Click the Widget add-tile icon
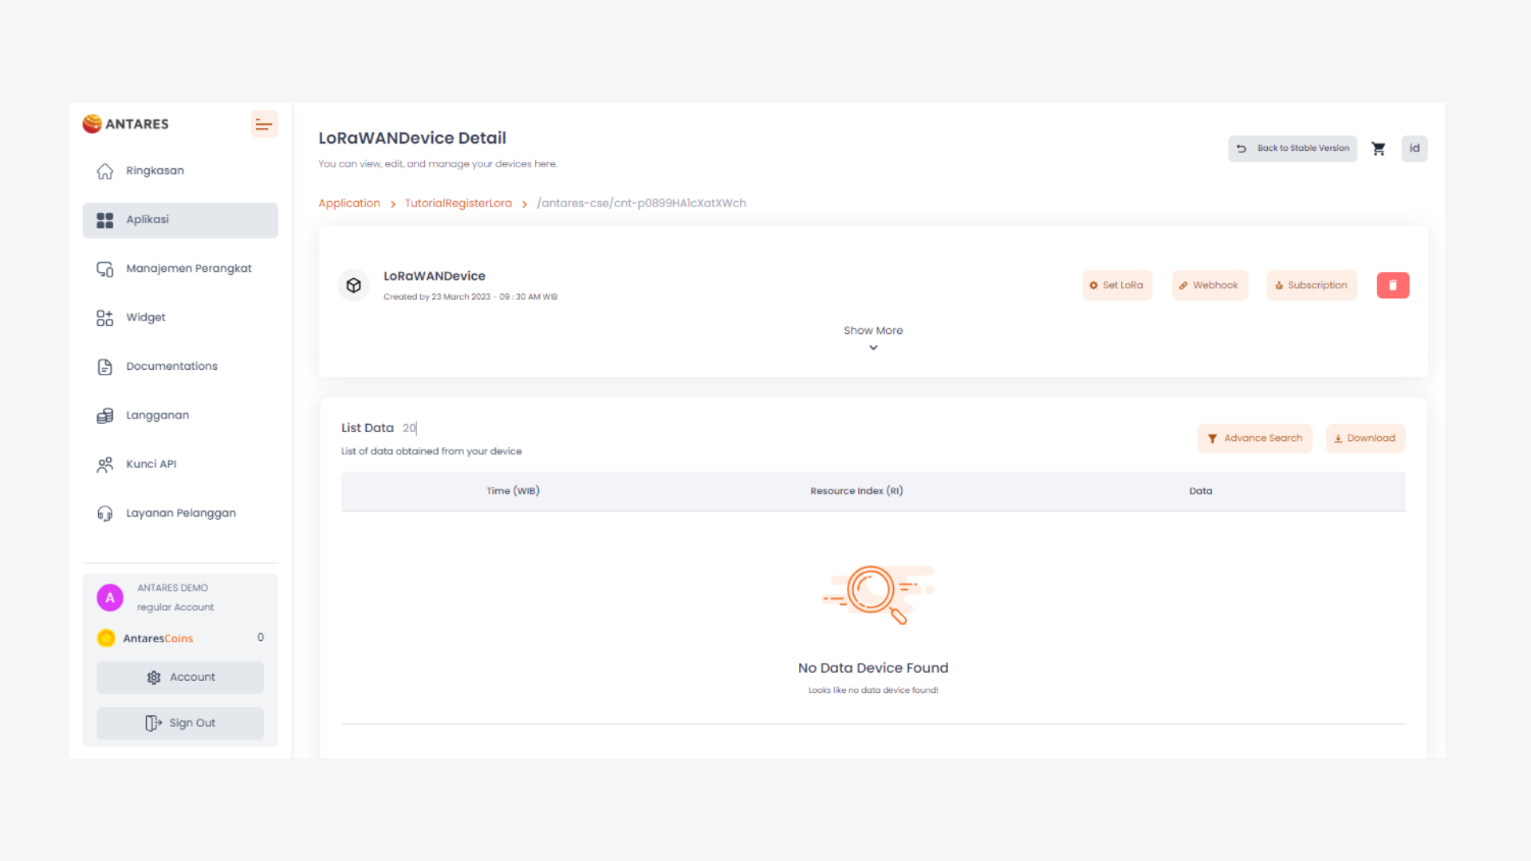The image size is (1531, 861). 105,318
